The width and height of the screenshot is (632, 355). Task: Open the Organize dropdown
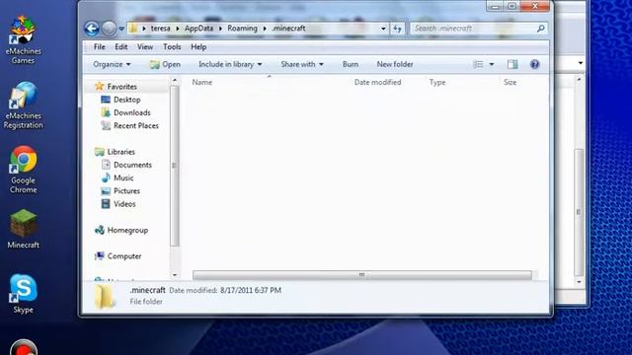(112, 64)
